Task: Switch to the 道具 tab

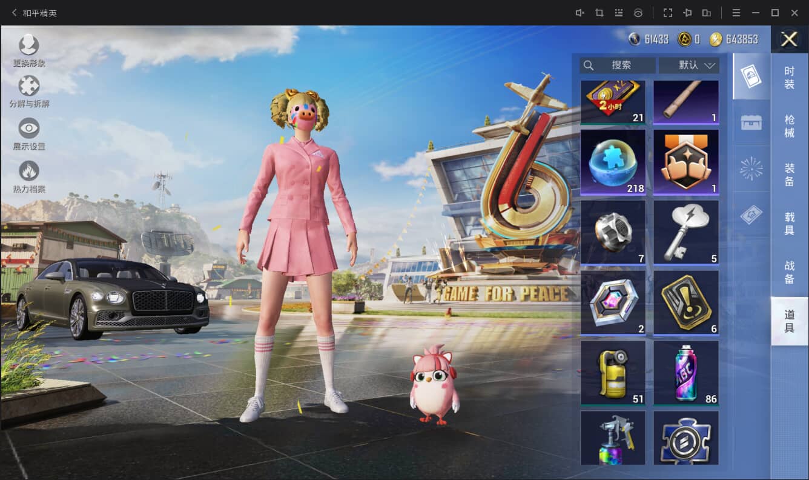Action: pyautogui.click(x=789, y=321)
